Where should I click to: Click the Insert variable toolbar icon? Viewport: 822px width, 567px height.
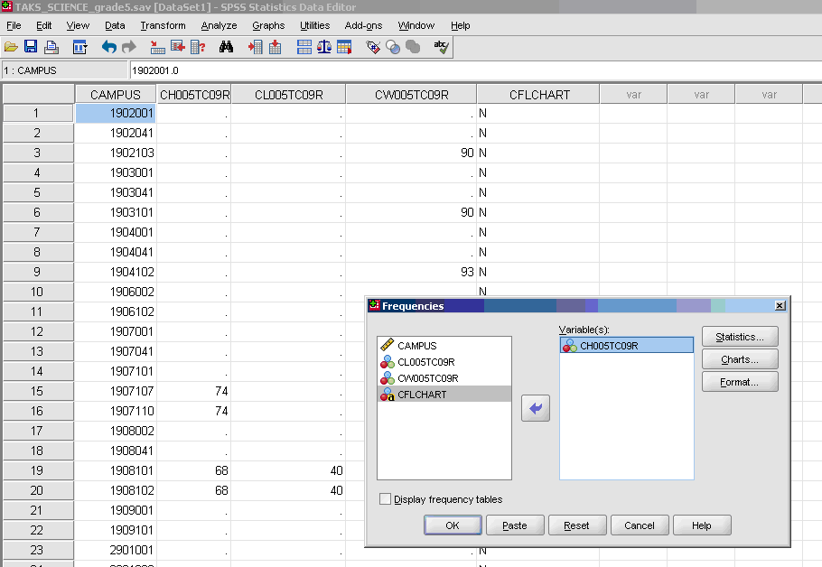pyautogui.click(x=274, y=47)
